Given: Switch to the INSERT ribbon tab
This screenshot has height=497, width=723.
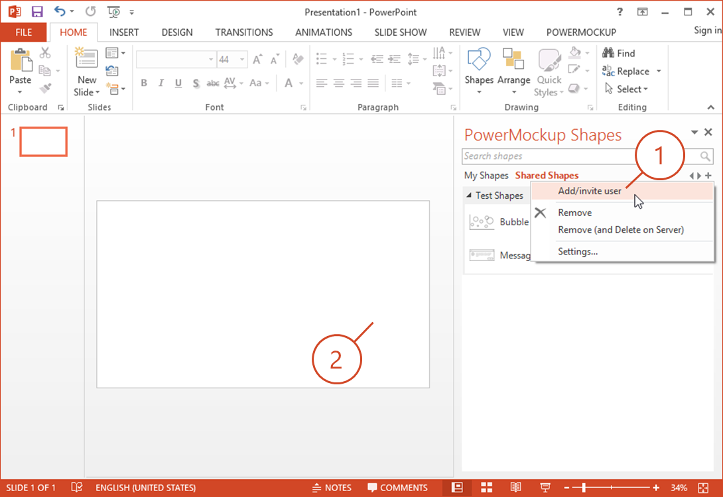Looking at the screenshot, I should 124,32.
